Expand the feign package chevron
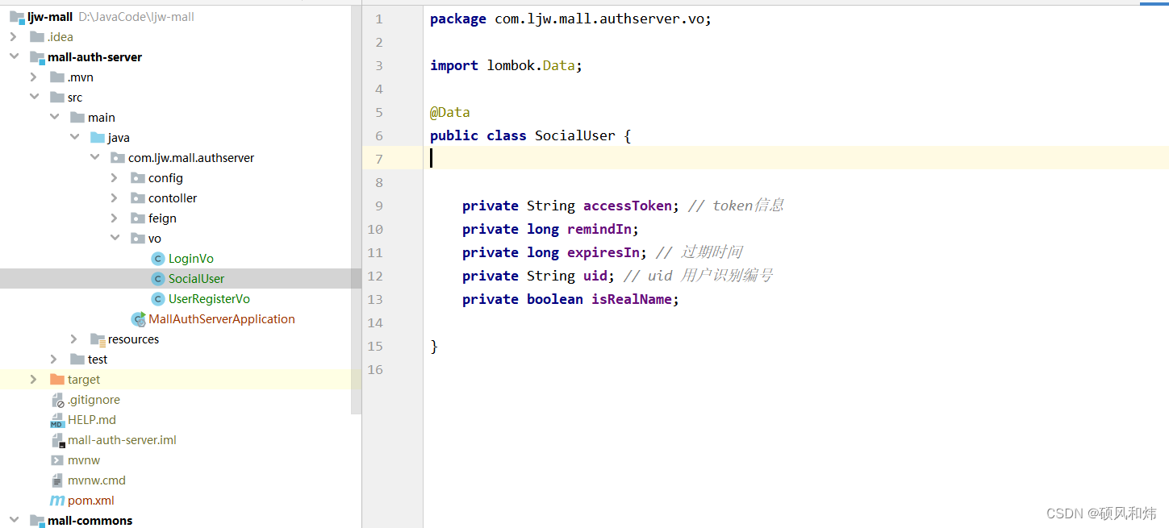Viewport: 1169px width, 528px height. pos(115,218)
